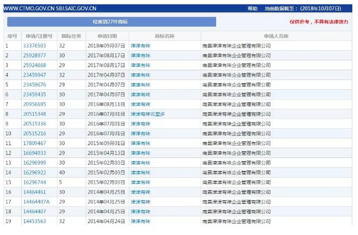Open registration number 25924668

[x=35, y=65]
